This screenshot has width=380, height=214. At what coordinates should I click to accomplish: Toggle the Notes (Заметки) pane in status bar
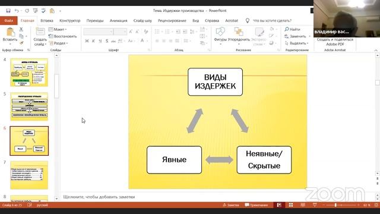(x=231, y=205)
